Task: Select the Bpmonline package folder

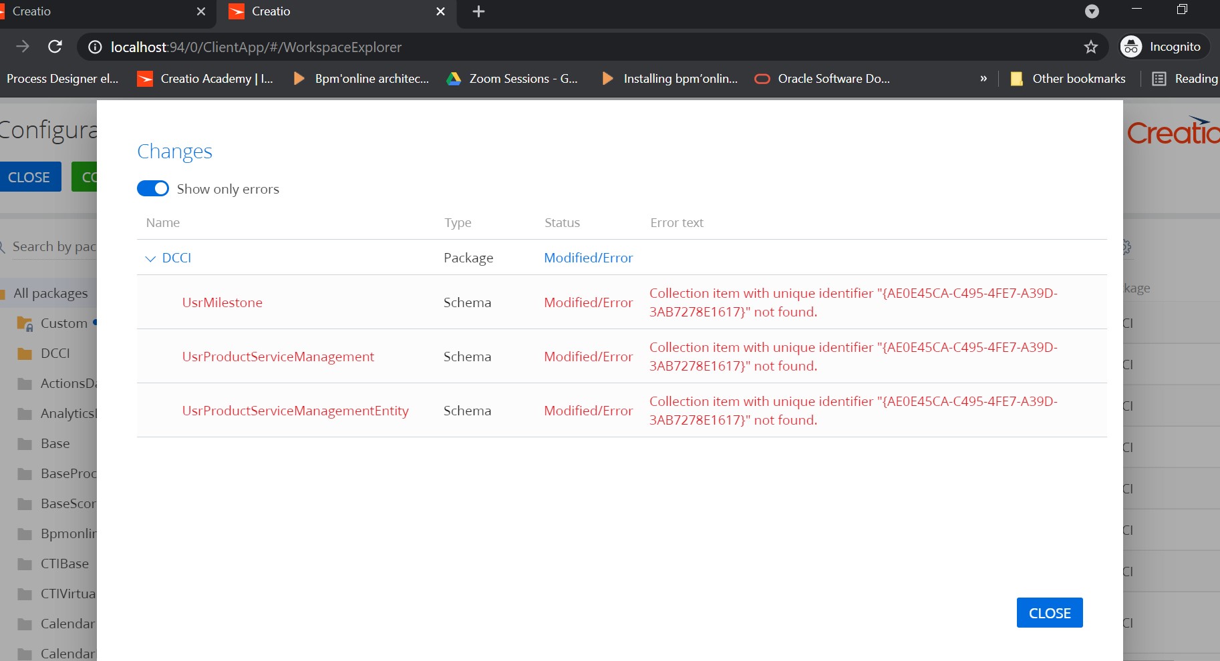Action: [x=57, y=533]
